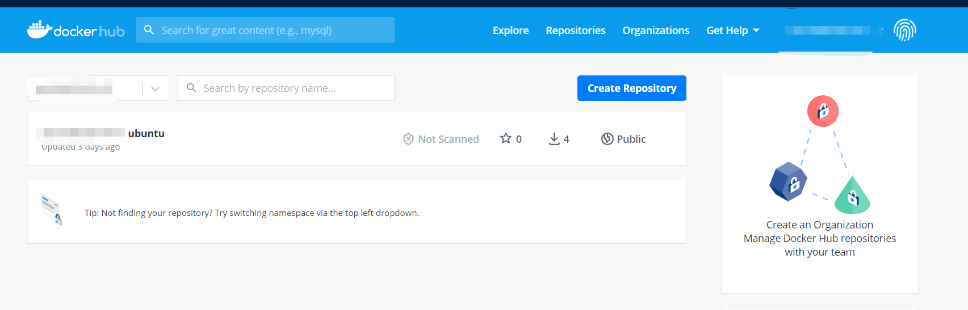
Task: Click the Create Repository button
Action: tap(631, 88)
